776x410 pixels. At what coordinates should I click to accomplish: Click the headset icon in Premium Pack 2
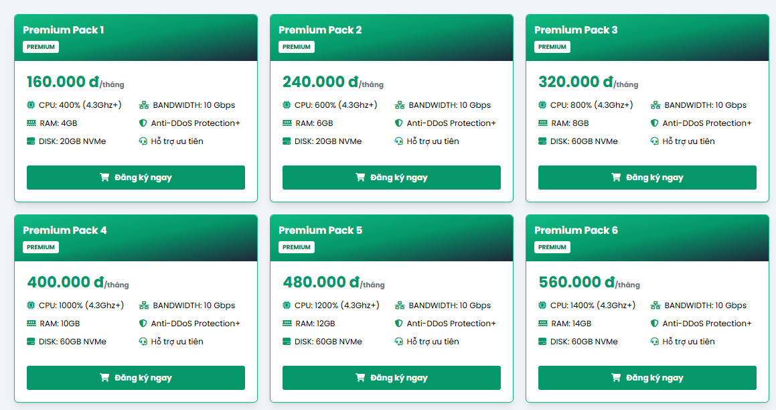coord(398,141)
